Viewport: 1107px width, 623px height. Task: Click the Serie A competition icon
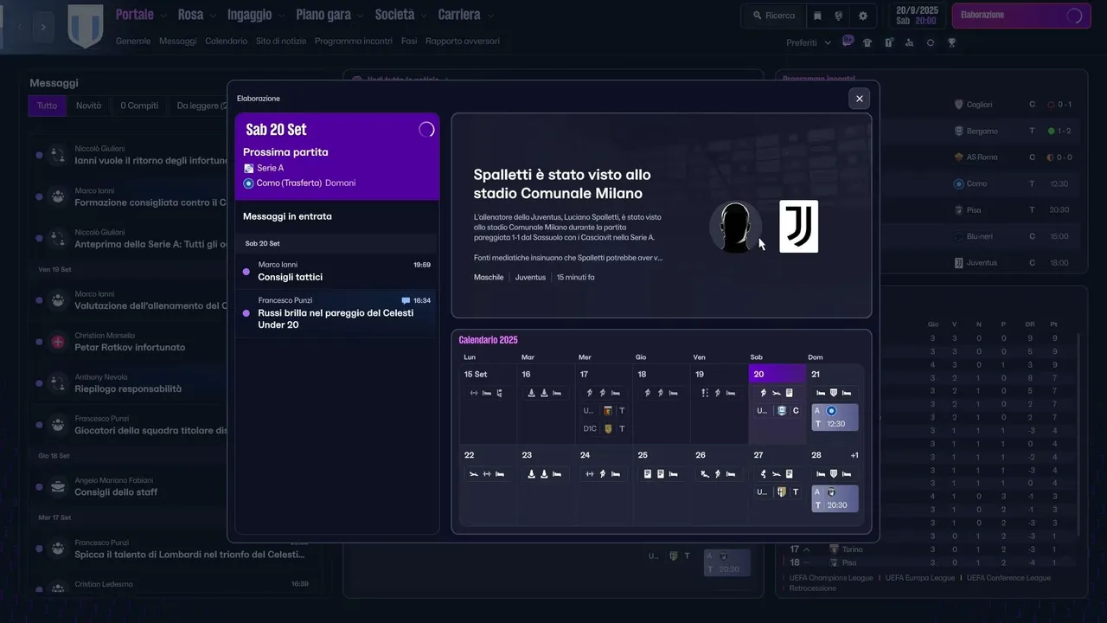pos(249,168)
